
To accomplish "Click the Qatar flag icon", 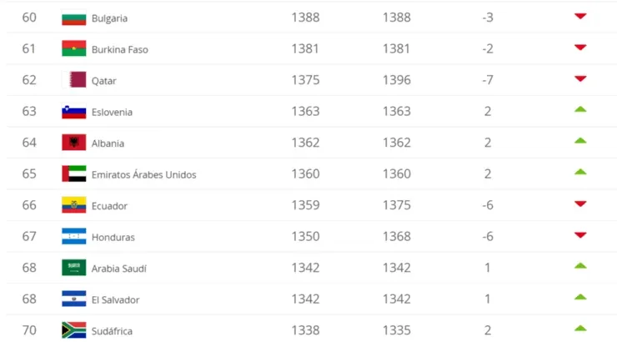I will tap(74, 80).
